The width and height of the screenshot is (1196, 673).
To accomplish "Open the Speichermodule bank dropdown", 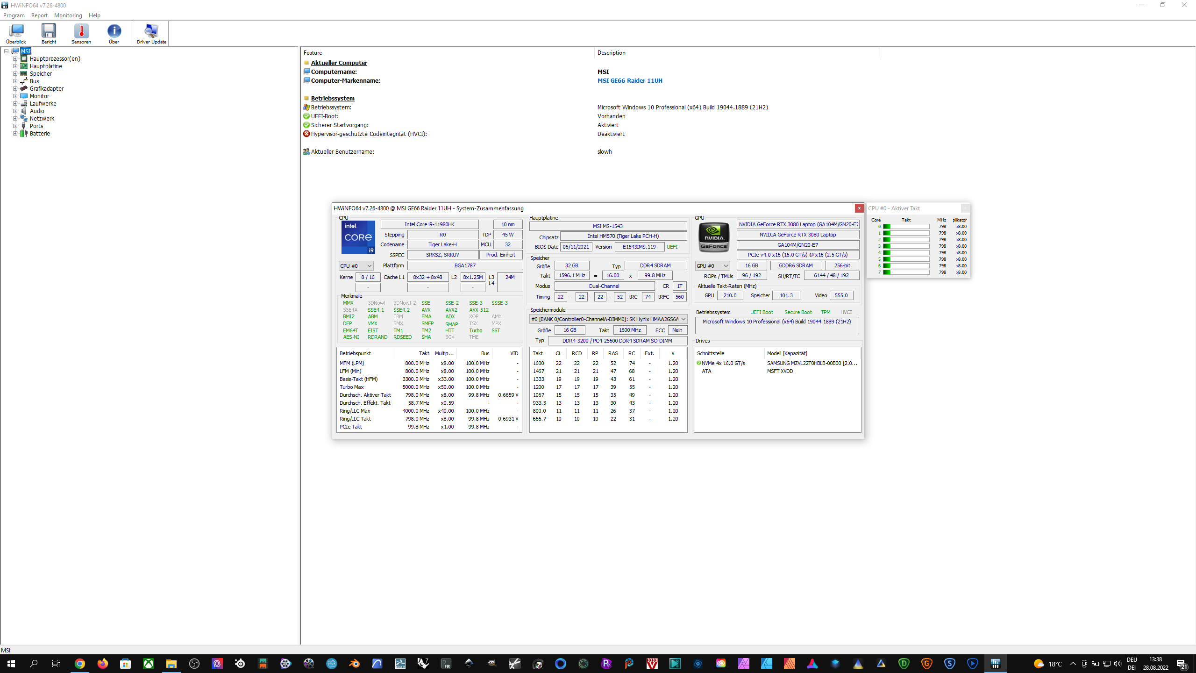I will (x=608, y=319).
